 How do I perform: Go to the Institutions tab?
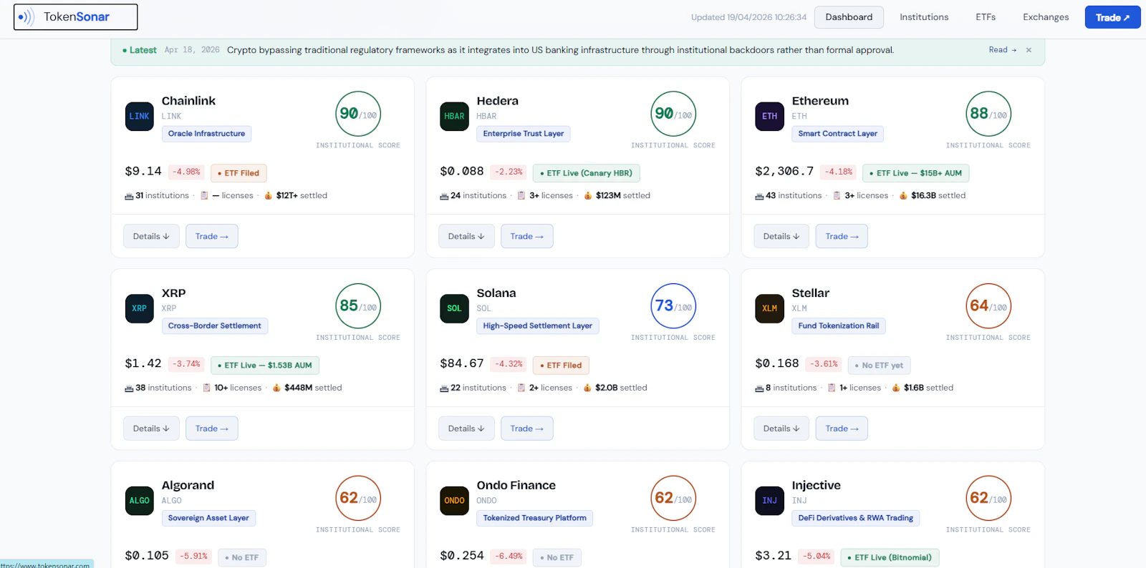coord(924,17)
